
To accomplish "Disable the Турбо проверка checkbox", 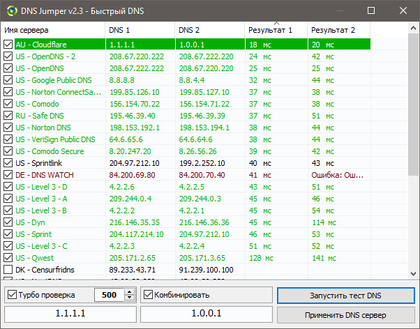I will coord(13,295).
